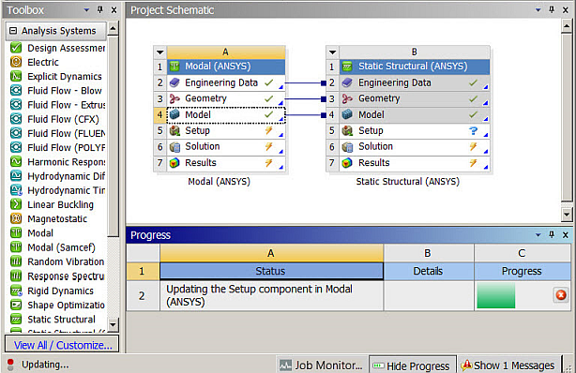Select the Explicit Dynamics icon in the Toolbox
Image resolution: width=576 pixels, height=373 pixels.
click(16, 76)
